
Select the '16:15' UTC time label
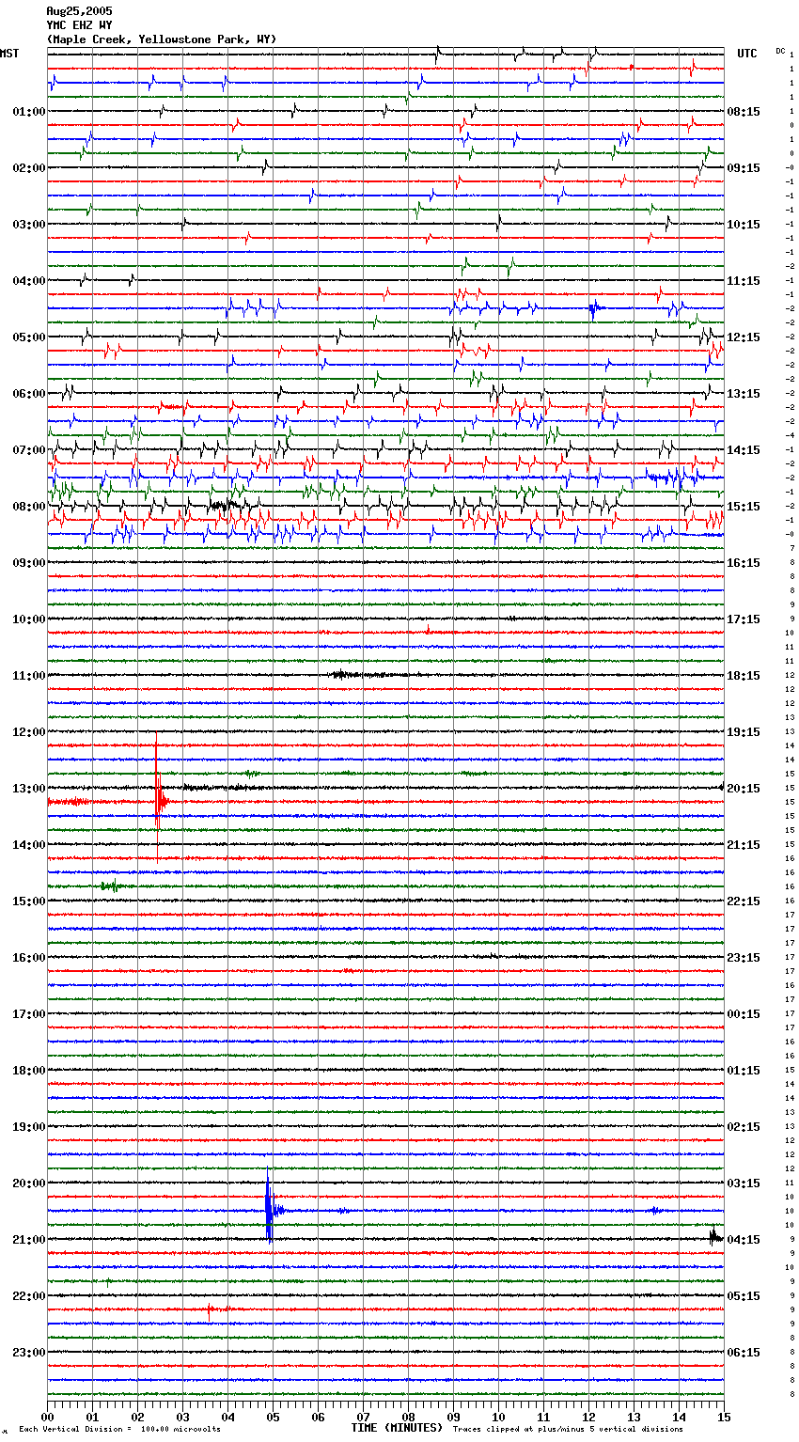pos(744,563)
